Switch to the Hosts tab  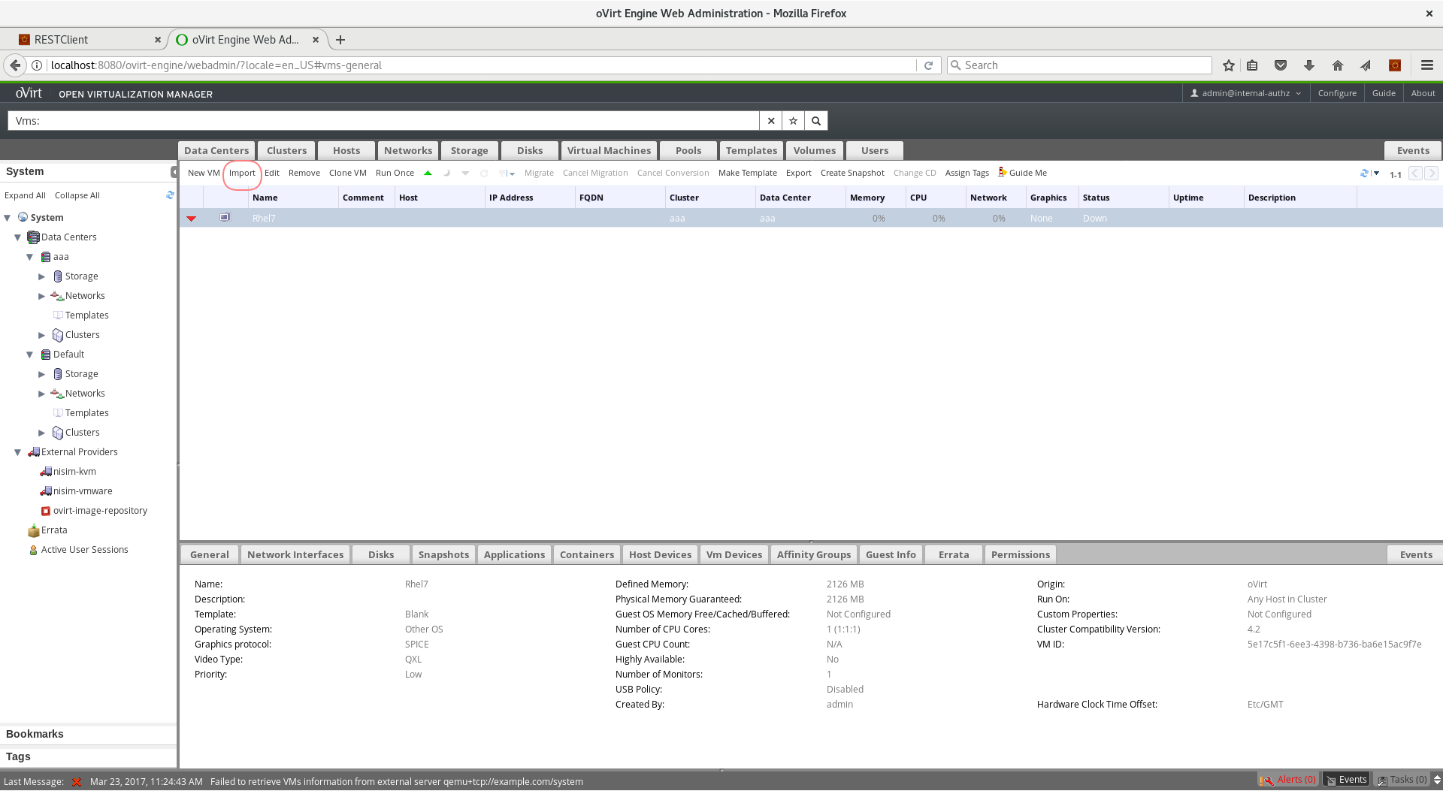pyautogui.click(x=346, y=150)
